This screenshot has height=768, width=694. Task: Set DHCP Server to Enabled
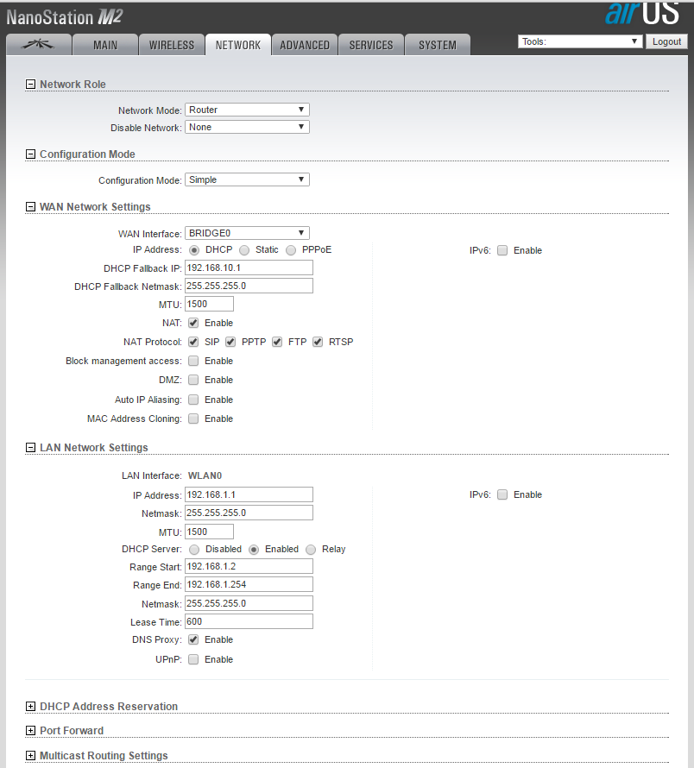click(x=254, y=550)
